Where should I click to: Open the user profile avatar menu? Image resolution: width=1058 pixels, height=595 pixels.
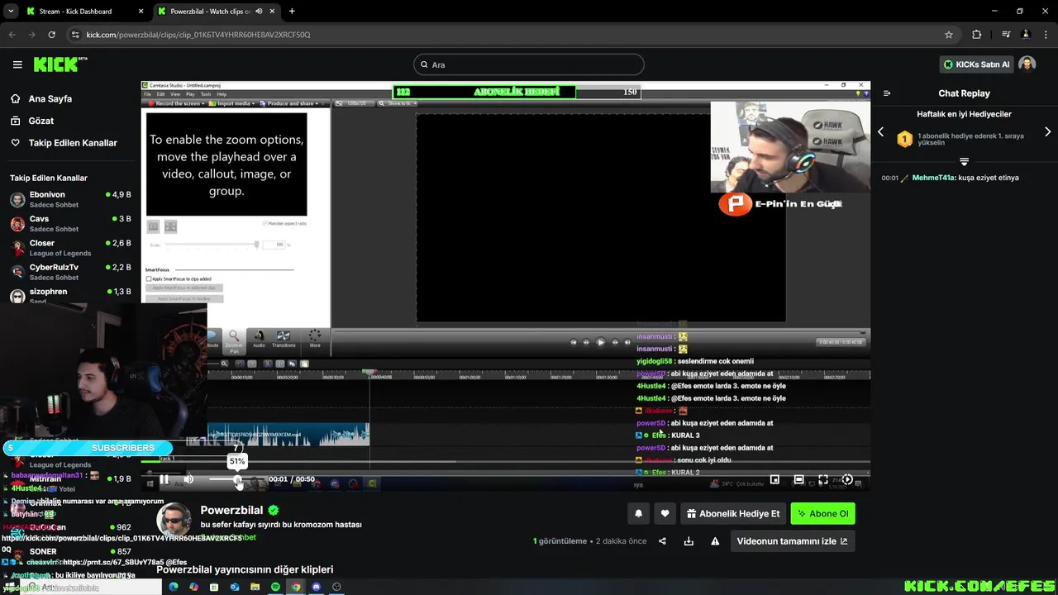(1027, 64)
